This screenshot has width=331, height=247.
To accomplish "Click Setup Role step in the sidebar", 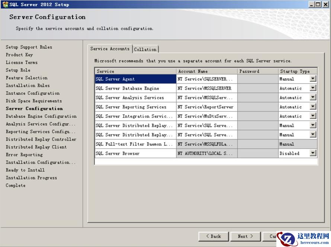I will coord(18,70).
